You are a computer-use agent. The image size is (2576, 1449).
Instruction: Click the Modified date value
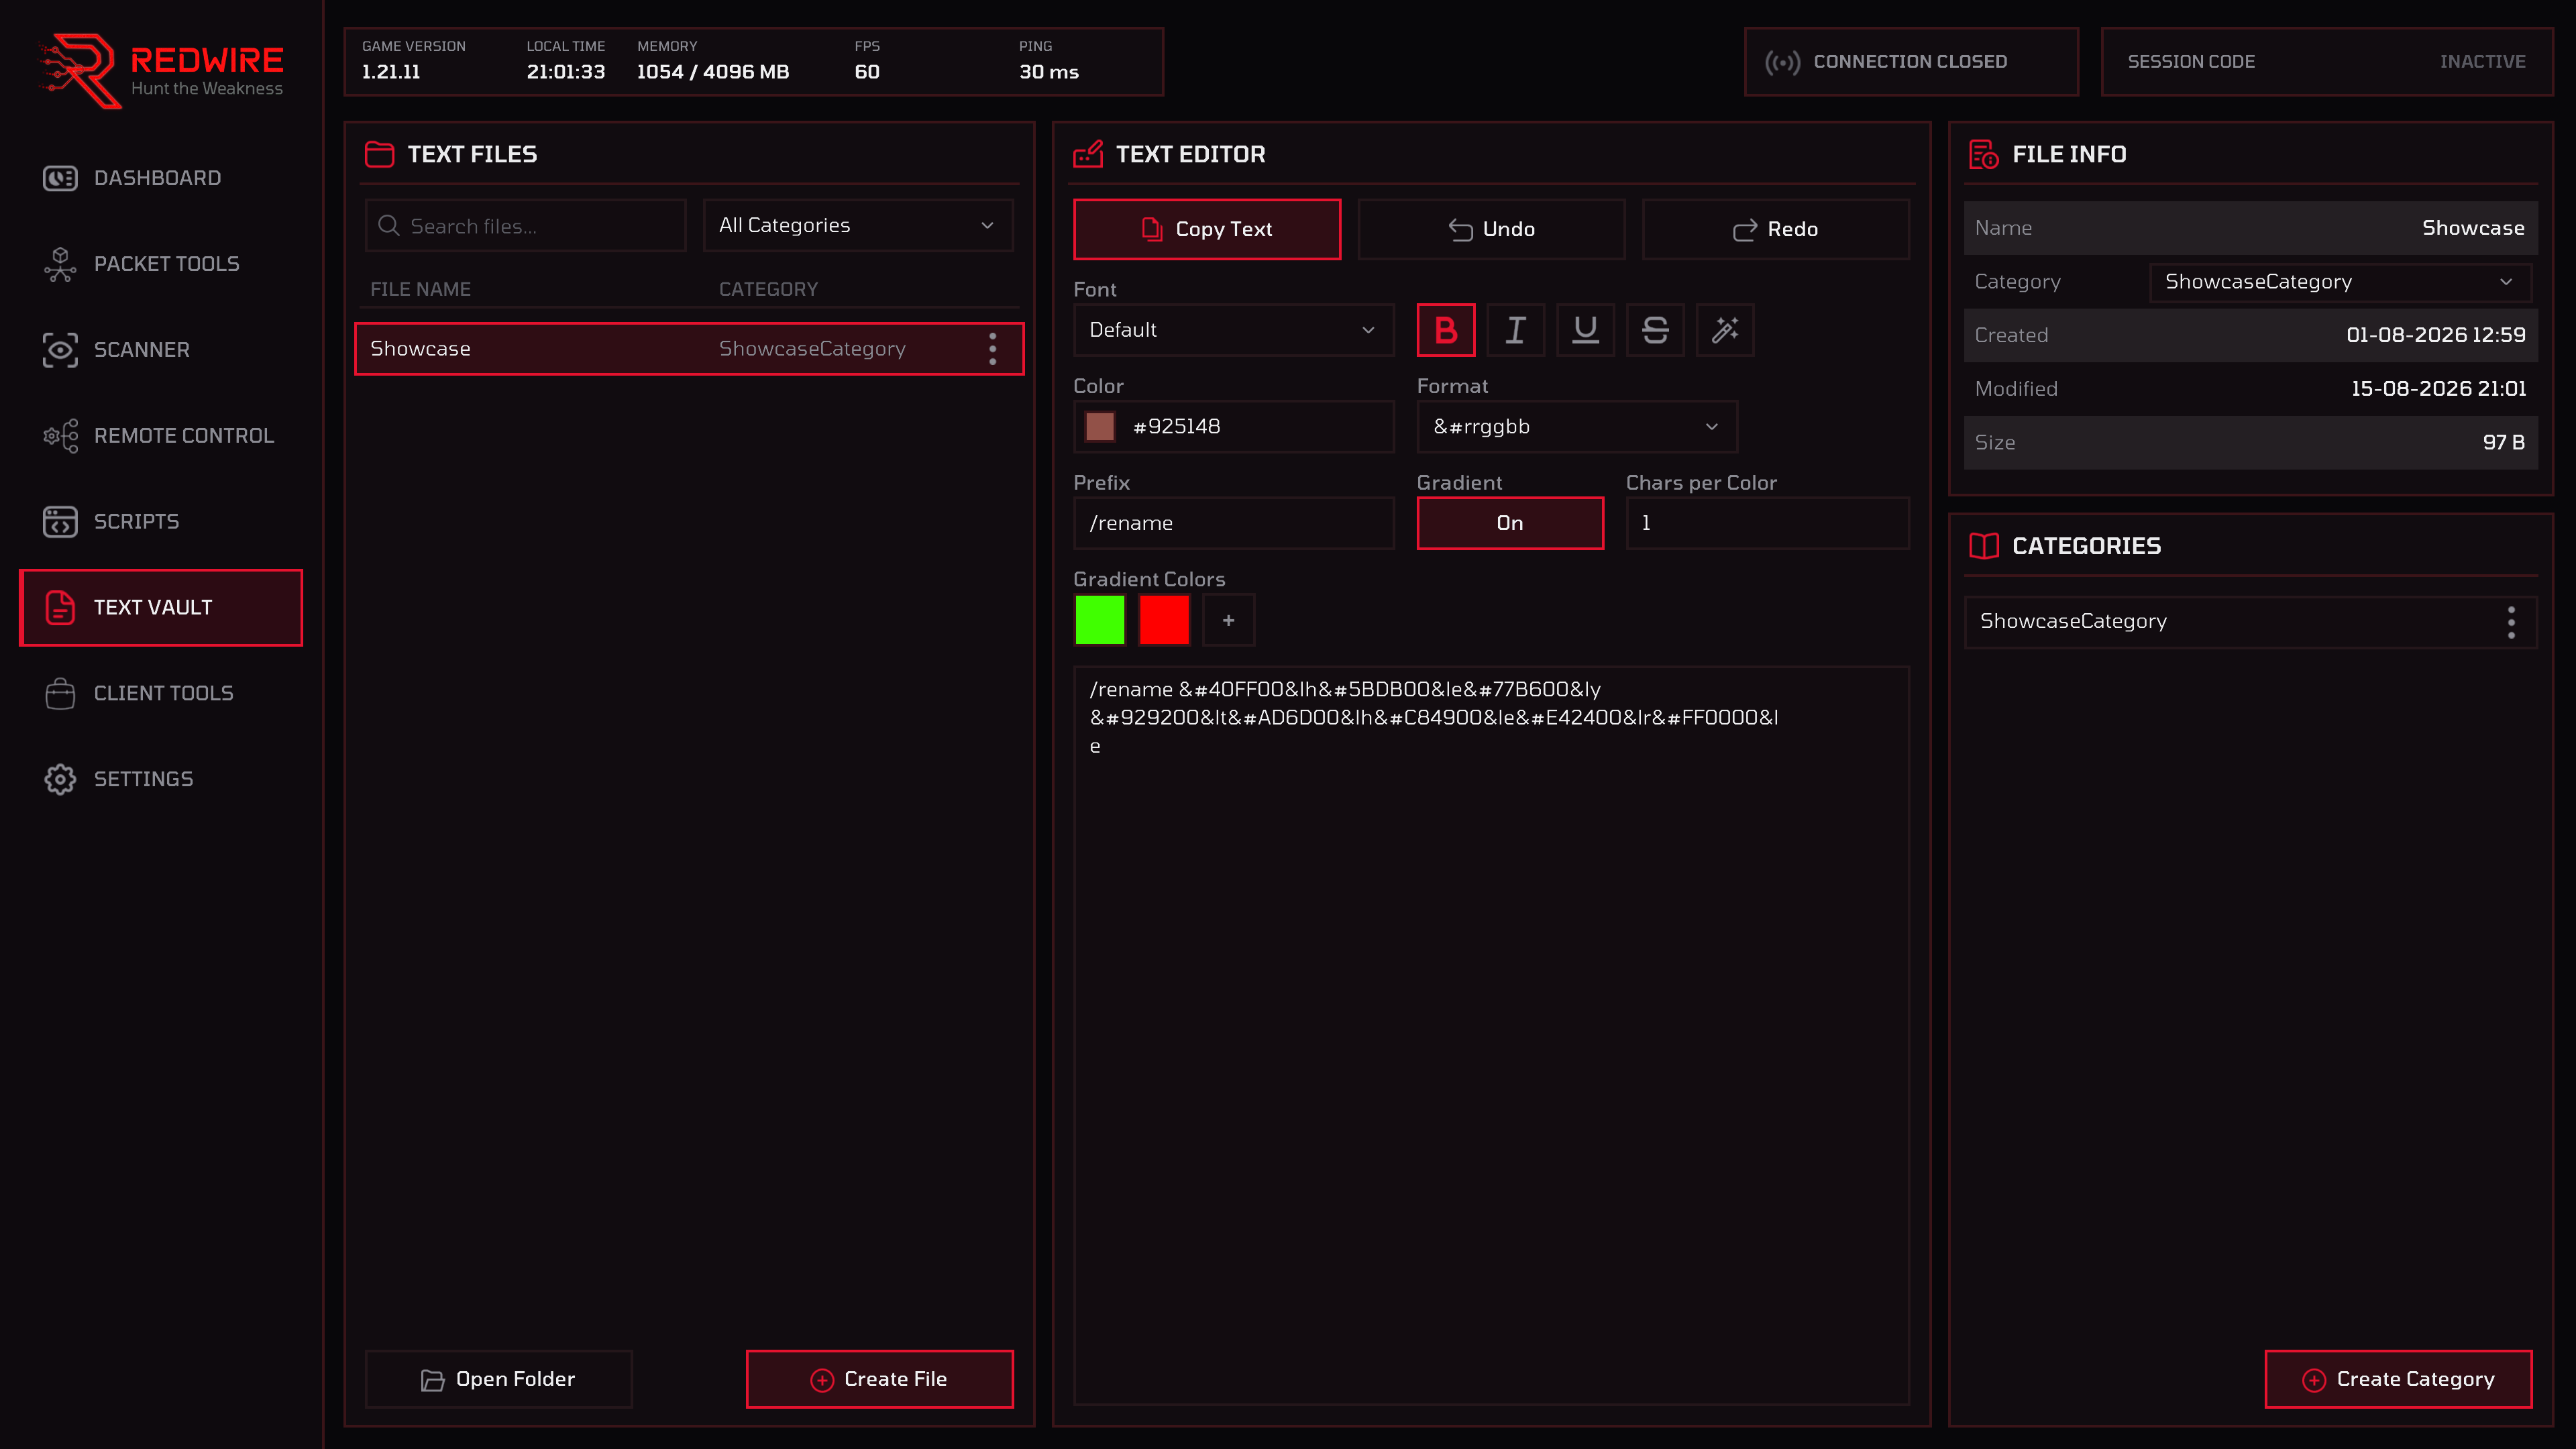point(2438,389)
